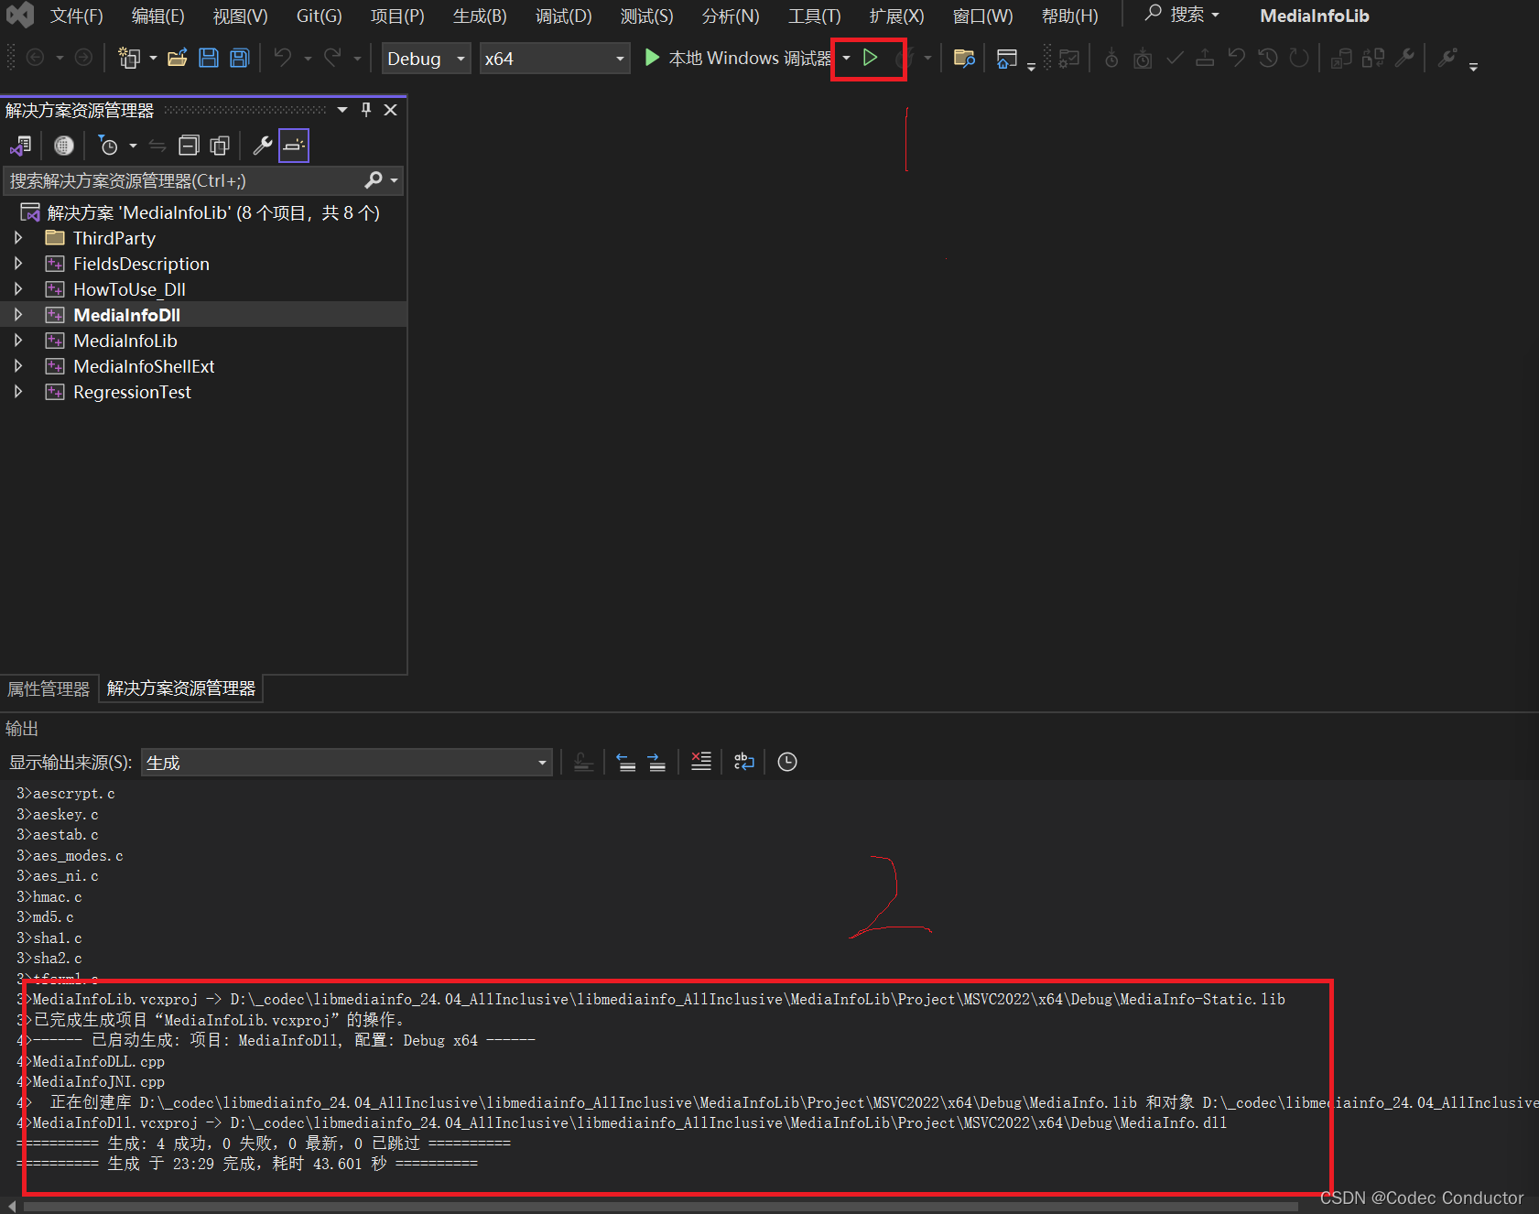Click the clock timestamp icon in Output
Viewport: 1539px width, 1214px height.
point(787,762)
